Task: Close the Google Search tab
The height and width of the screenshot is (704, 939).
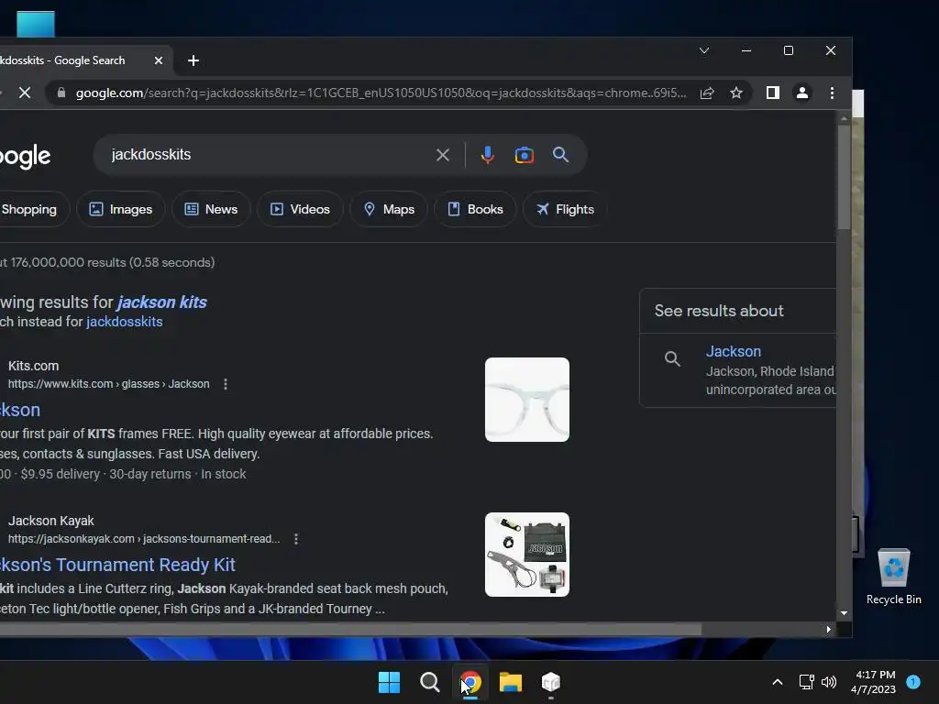Action: click(158, 60)
